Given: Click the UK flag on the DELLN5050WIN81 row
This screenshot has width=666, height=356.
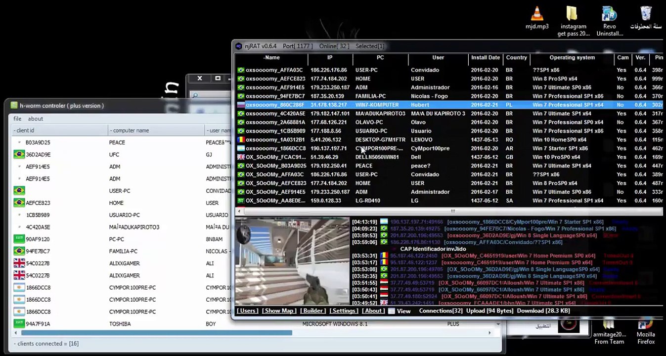Looking at the screenshot, I should pyautogui.click(x=241, y=157).
